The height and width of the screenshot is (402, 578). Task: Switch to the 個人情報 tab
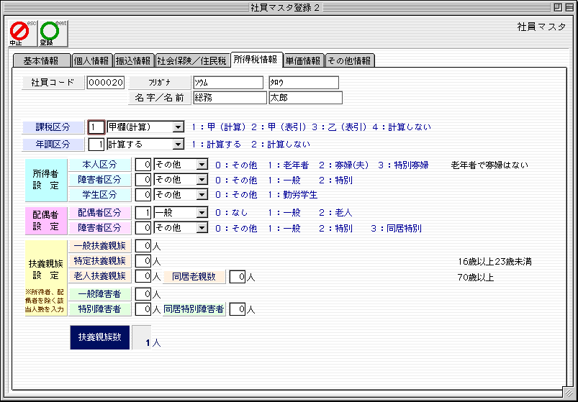tap(91, 60)
